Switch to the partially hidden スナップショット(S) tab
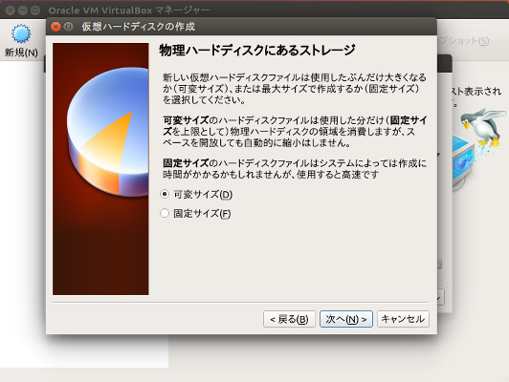This screenshot has width=509, height=382. (463, 41)
